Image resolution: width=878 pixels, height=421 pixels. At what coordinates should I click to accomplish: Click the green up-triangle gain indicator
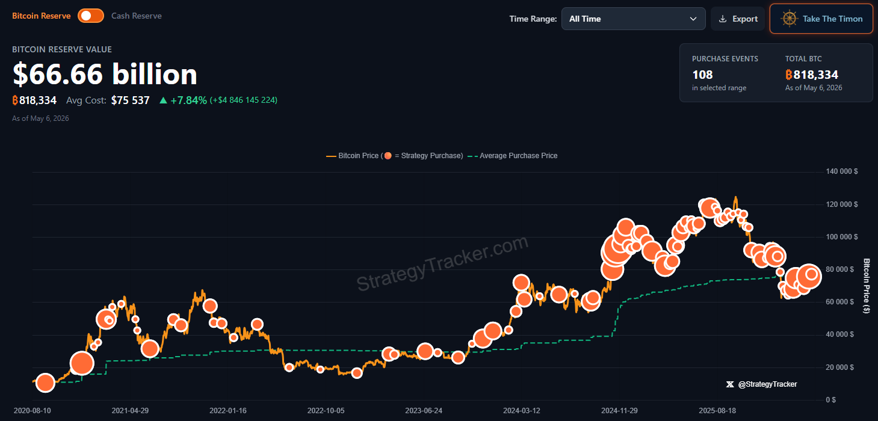coord(163,100)
